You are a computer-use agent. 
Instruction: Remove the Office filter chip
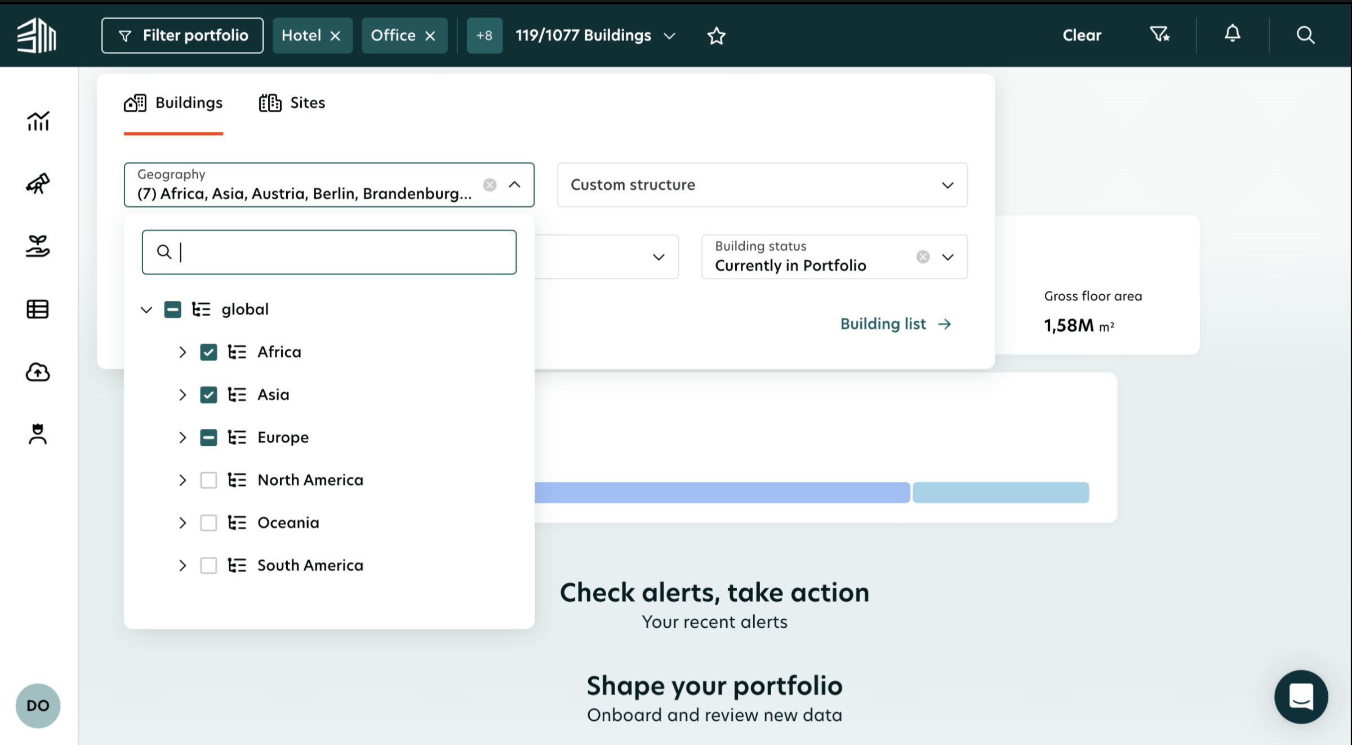point(430,36)
